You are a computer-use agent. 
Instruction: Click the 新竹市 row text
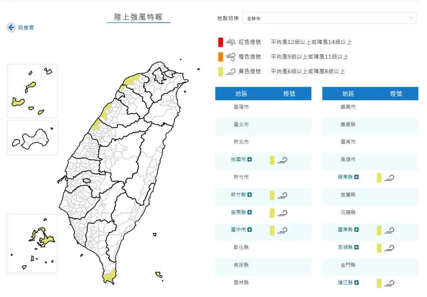click(x=241, y=177)
